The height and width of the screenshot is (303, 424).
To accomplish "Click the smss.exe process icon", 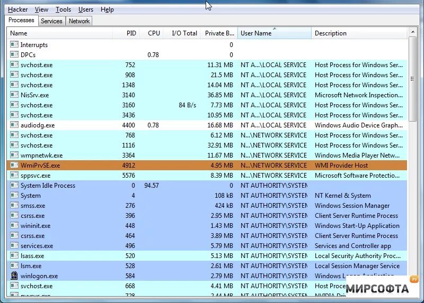I will click(x=14, y=205).
